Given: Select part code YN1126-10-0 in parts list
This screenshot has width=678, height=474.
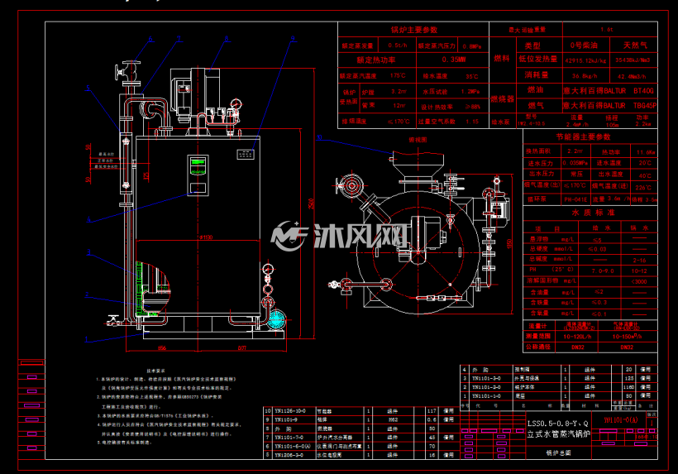Looking at the screenshot, I should click(x=290, y=411).
